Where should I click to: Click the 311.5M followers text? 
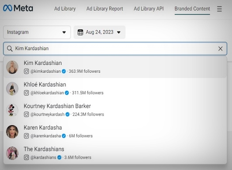coord(87,93)
